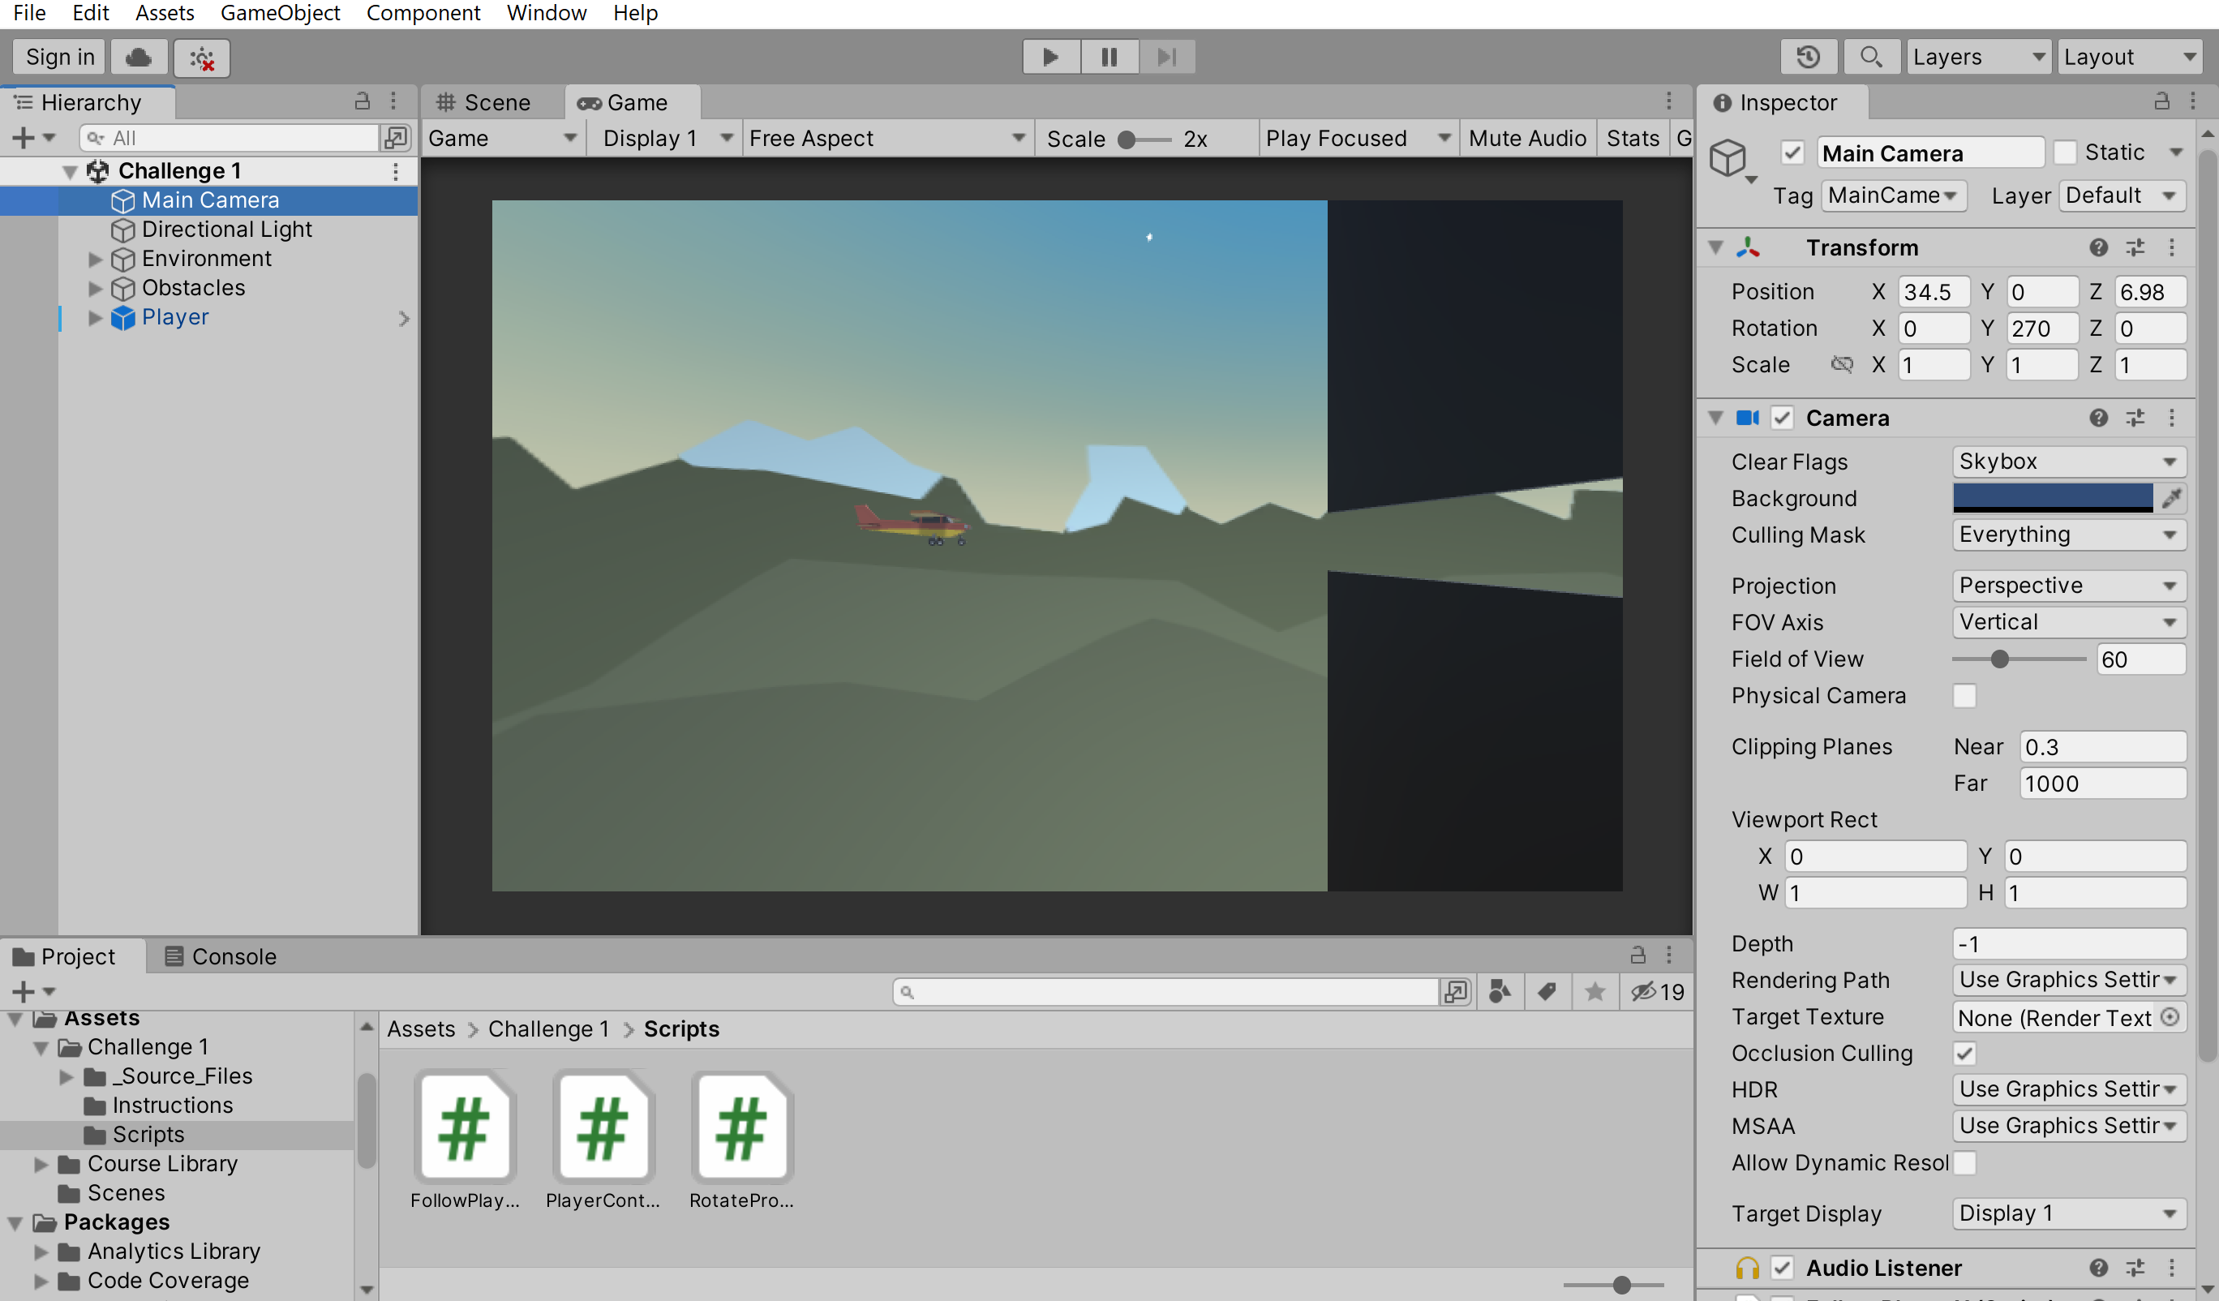Click the Play button in toolbar
Screen dimensions: 2219x1301
point(1049,58)
